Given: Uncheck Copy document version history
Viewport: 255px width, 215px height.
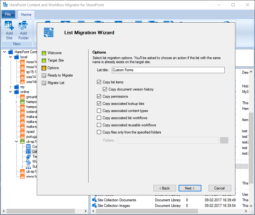Looking at the screenshot, I should coord(105,89).
